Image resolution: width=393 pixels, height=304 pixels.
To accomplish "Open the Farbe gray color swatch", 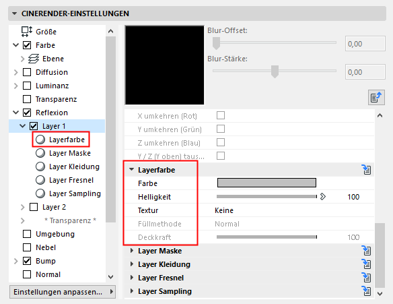I will coord(266,183).
